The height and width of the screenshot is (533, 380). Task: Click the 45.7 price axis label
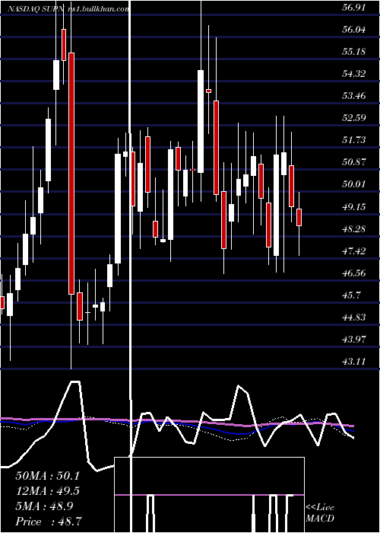coord(351,295)
